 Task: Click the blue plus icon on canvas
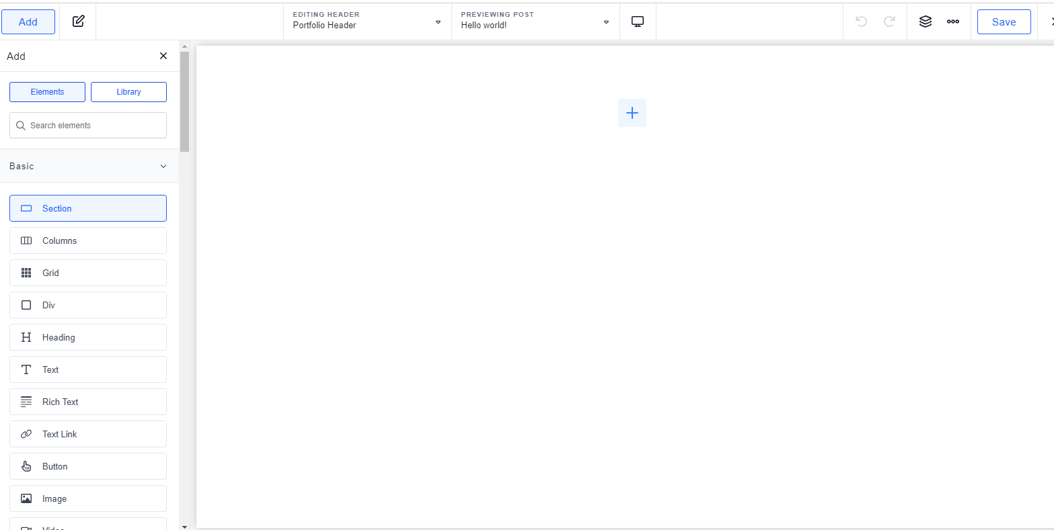(x=632, y=113)
